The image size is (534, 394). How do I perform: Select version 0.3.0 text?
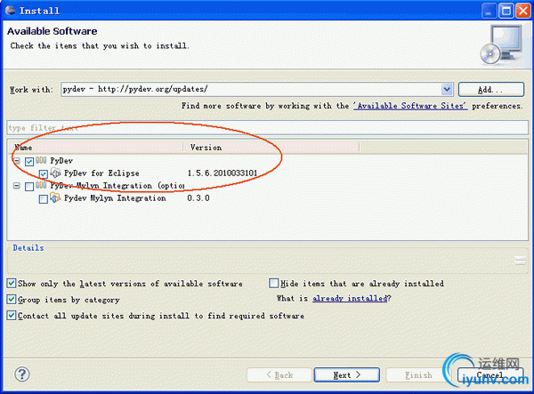pyautogui.click(x=198, y=198)
